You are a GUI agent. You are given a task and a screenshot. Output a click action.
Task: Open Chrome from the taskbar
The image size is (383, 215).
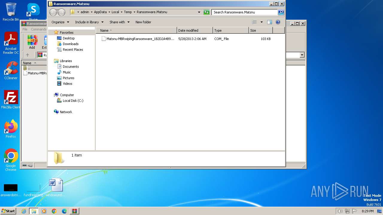coord(54,211)
